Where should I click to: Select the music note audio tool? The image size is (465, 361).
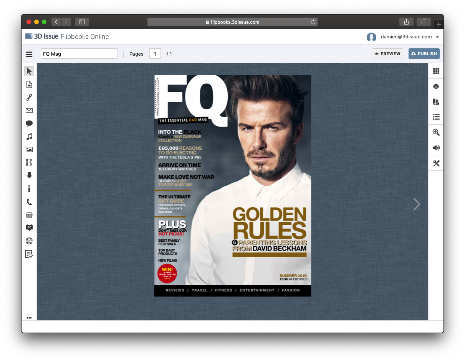(29, 137)
